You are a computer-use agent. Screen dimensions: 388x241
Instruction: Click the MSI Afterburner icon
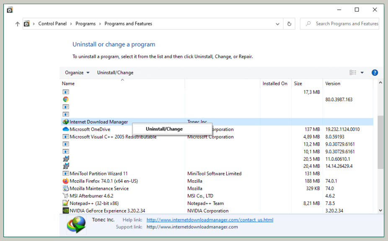coord(66,195)
